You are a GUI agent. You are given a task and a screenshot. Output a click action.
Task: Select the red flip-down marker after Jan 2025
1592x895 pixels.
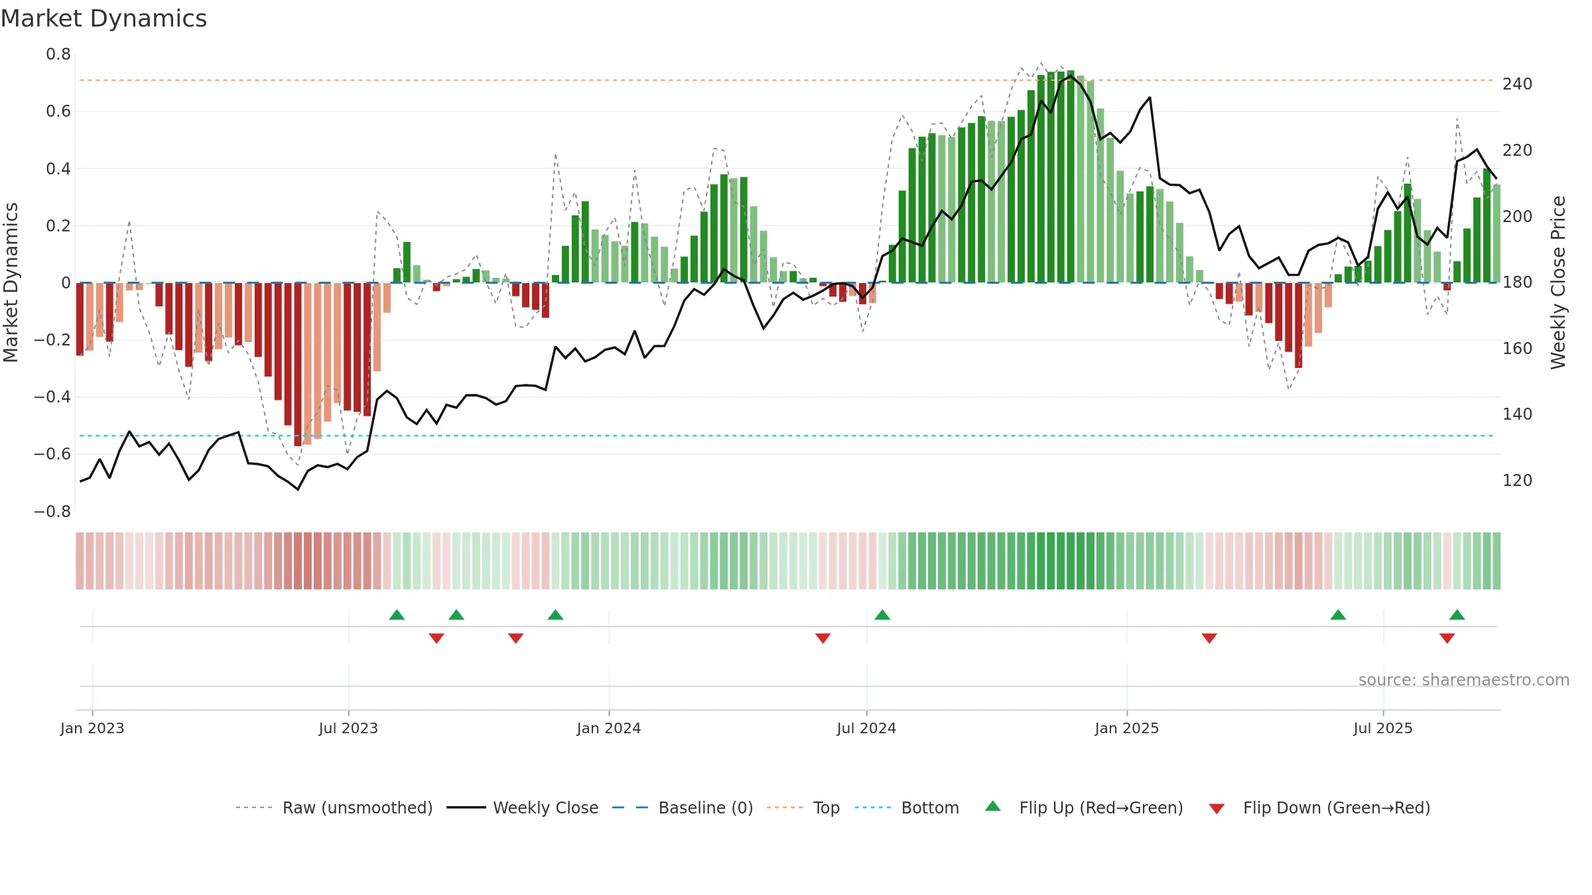click(1209, 638)
